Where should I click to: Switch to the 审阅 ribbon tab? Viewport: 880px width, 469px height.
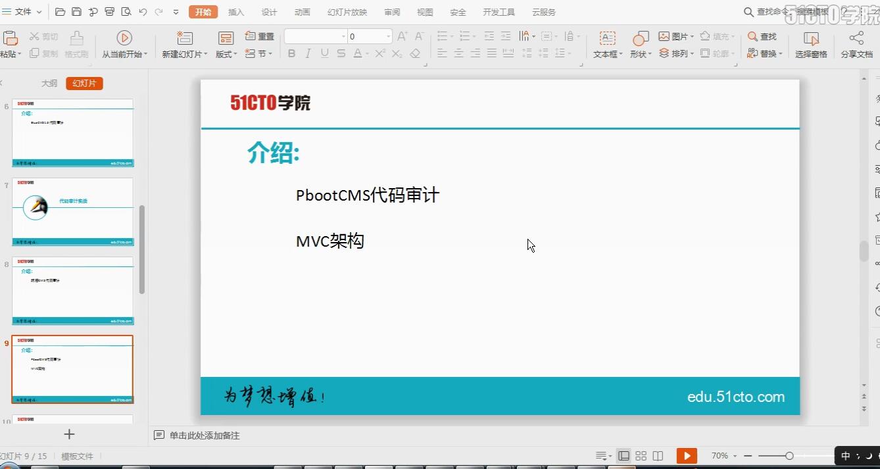(392, 12)
